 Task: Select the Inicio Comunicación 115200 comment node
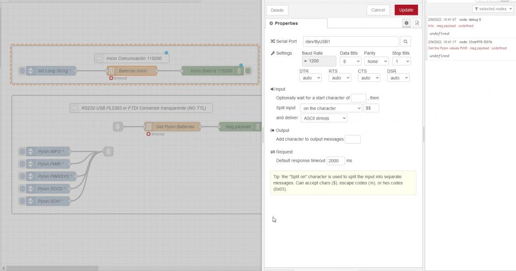[x=132, y=58]
